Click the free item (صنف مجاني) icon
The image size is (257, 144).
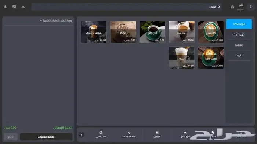tap(101, 132)
